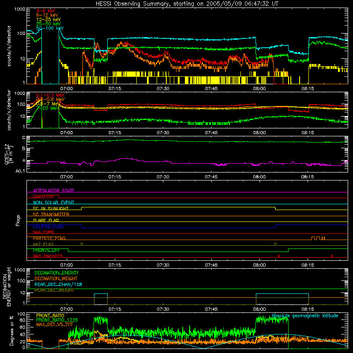This screenshot has width=353, height=353.
Task: Select the BAD_PACKETS flag label
Action: coord(48,256)
